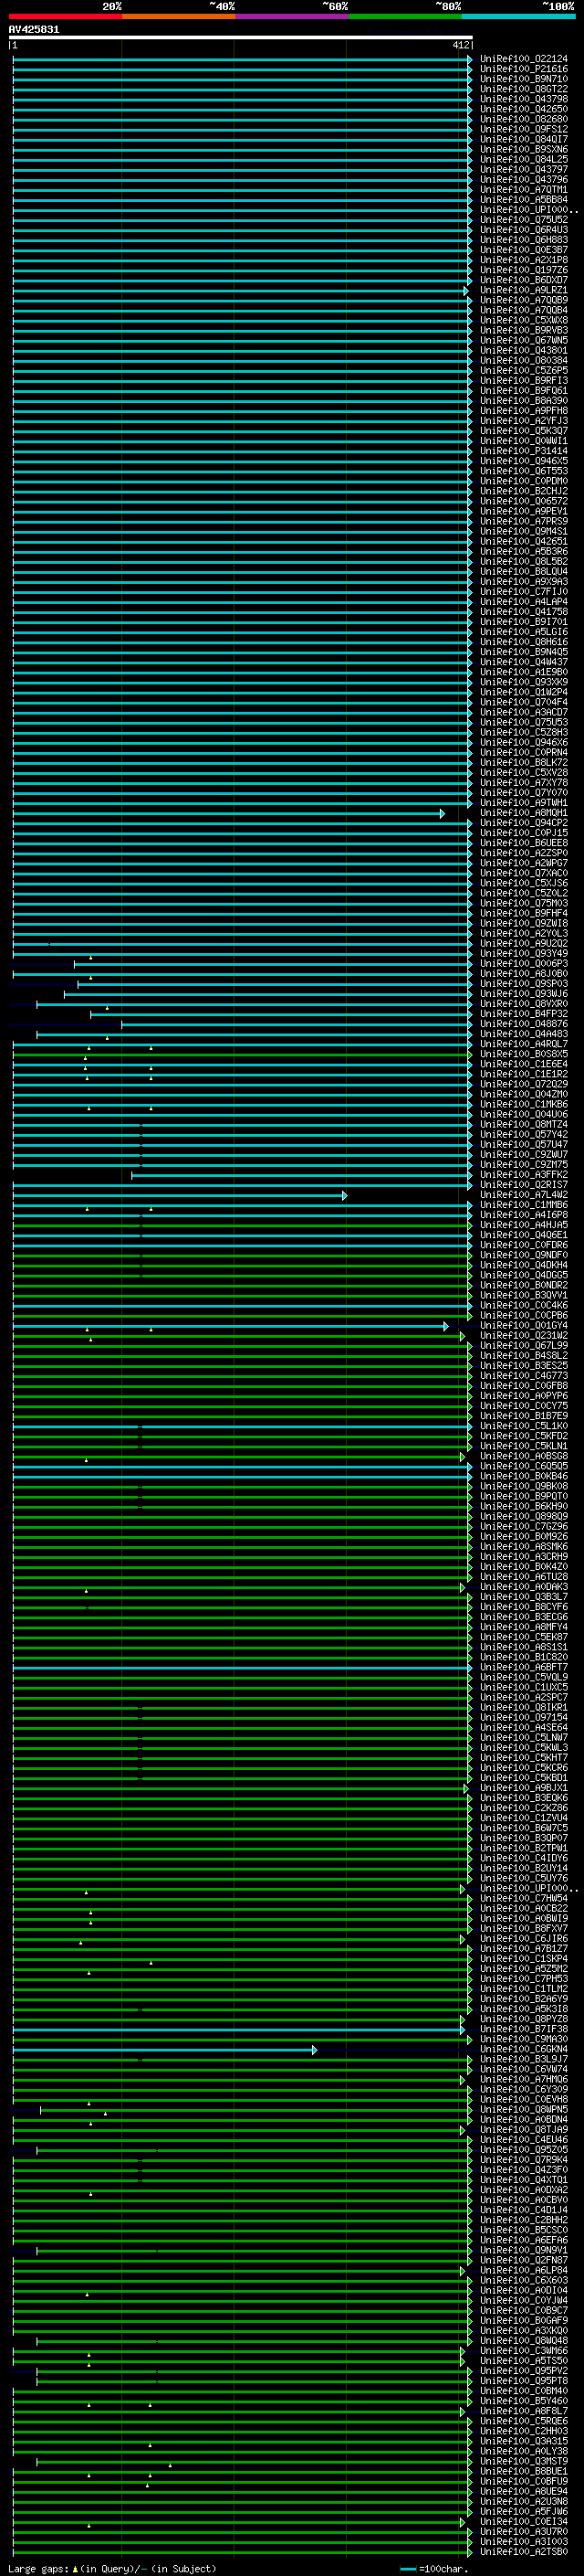
Task: Select hit UniRef100_A8F8L7
Action: (524, 2411)
